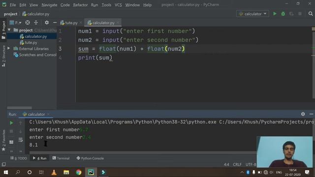Close the tute.py editor tab
The height and width of the screenshot is (177, 315).
click(x=81, y=23)
